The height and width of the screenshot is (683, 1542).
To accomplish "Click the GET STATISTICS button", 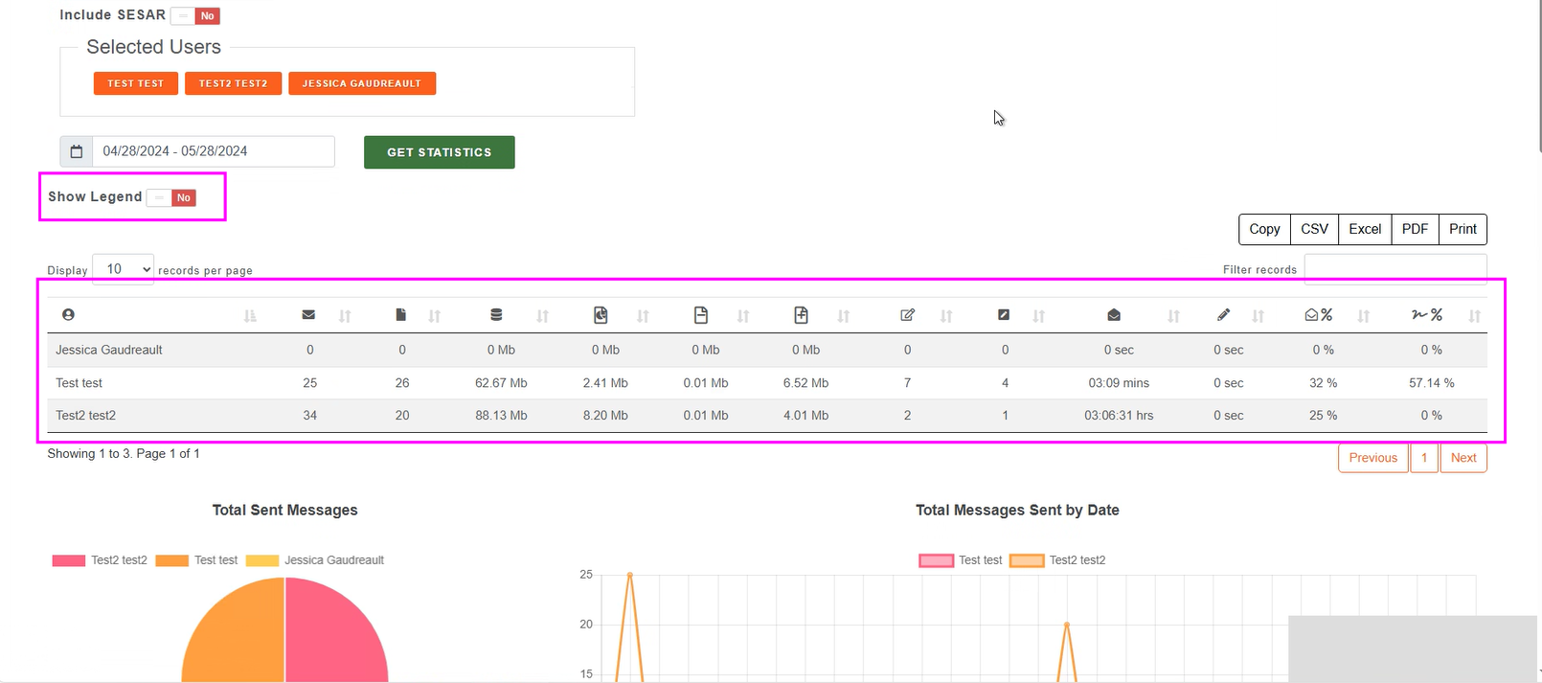I will coord(440,152).
